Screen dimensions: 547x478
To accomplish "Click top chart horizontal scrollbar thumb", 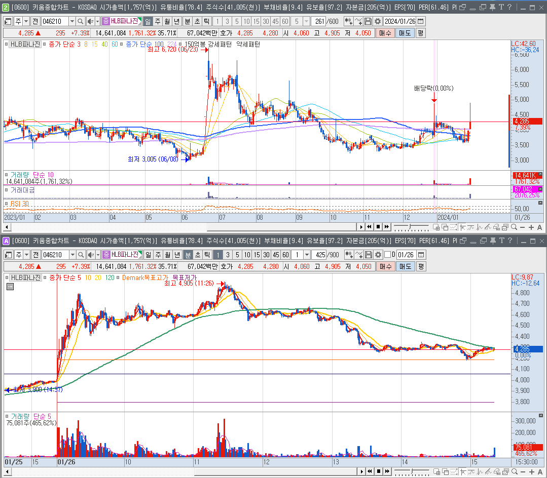I will (x=282, y=227).
